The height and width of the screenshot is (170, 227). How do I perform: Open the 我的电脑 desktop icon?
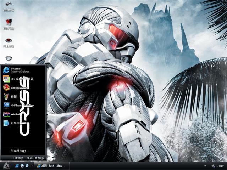tap(9, 24)
